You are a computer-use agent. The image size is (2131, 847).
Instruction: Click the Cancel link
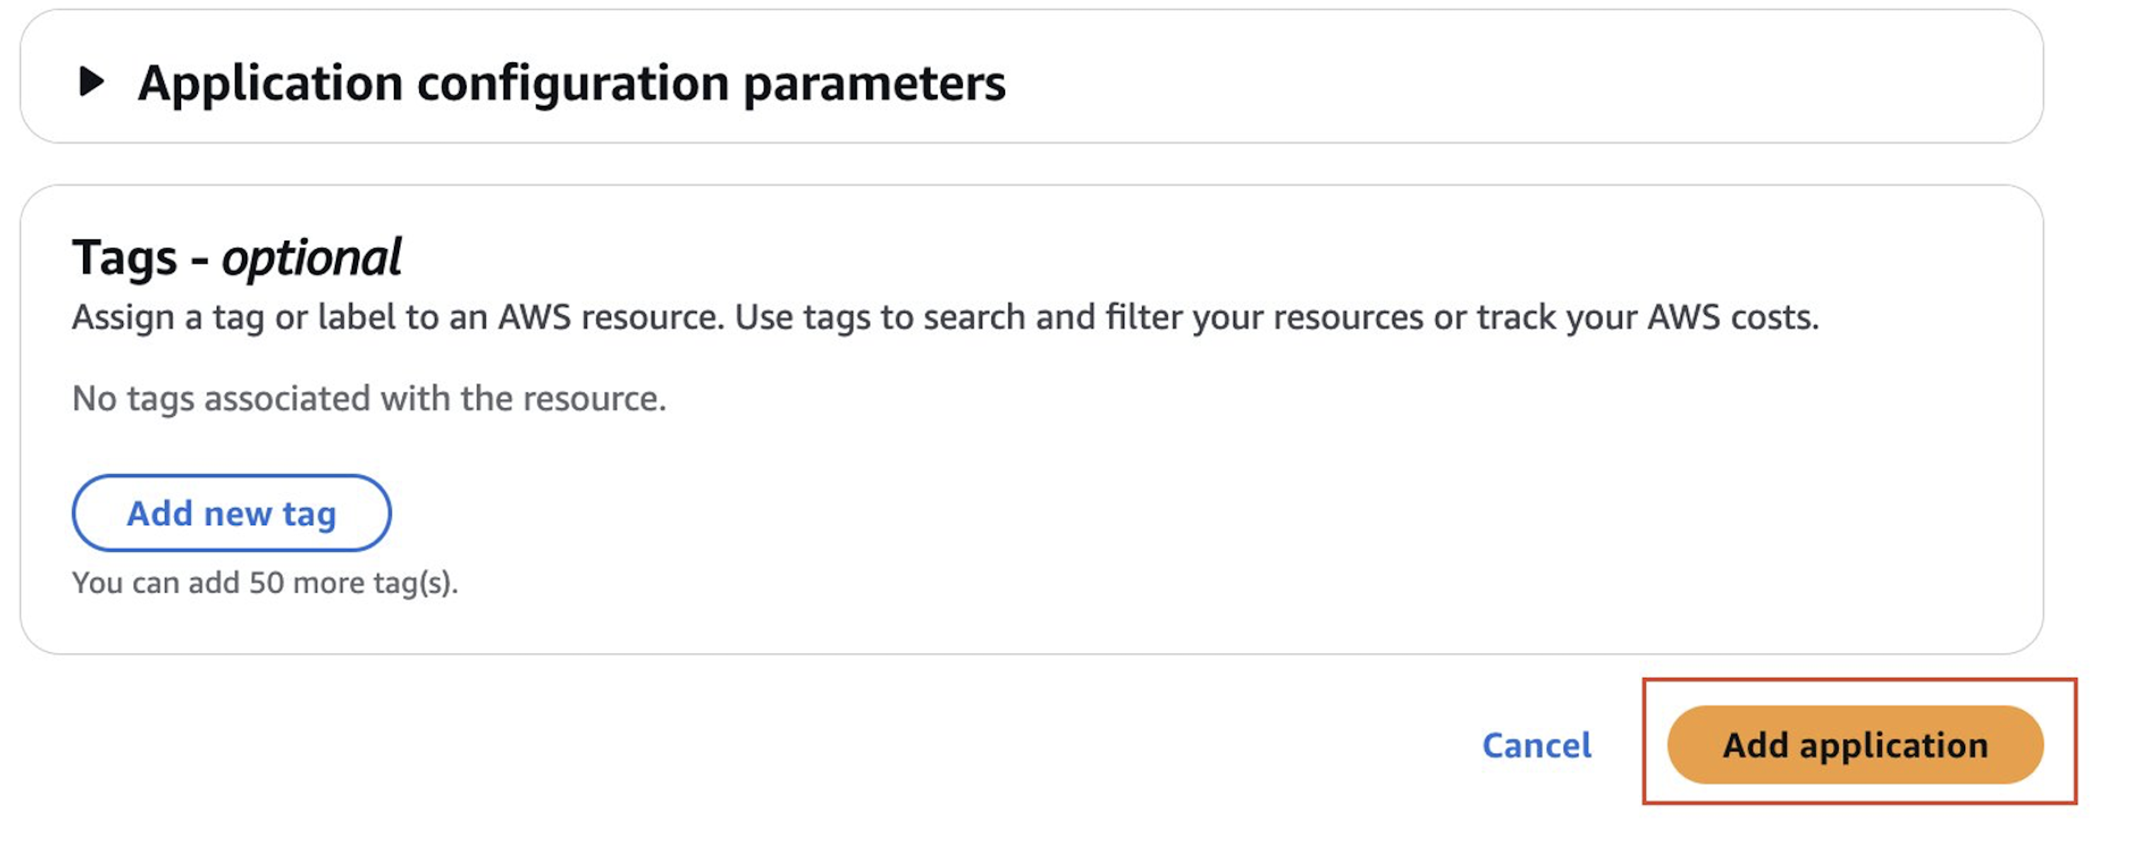1536,746
